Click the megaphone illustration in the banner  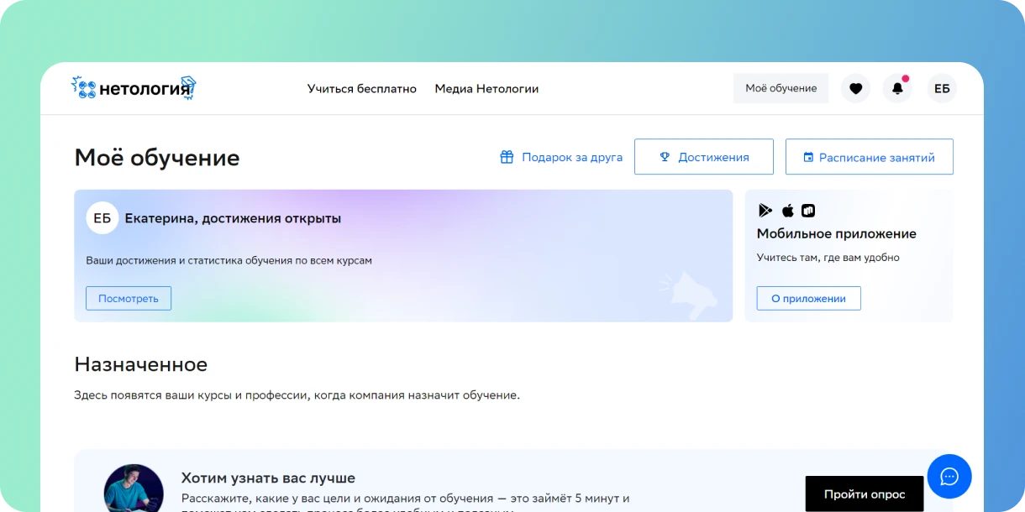coord(690,293)
